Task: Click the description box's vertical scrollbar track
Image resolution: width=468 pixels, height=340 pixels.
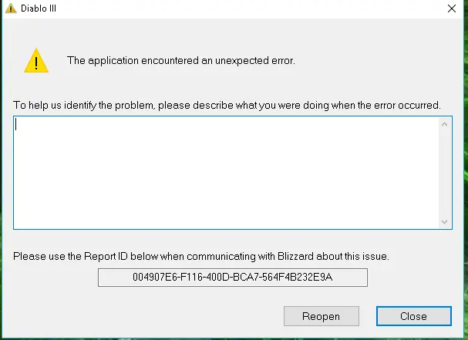Action: coord(445,173)
